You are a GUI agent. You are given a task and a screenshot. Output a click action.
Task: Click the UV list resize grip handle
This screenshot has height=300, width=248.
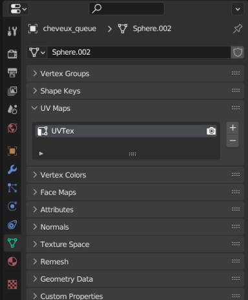[x=132, y=154]
